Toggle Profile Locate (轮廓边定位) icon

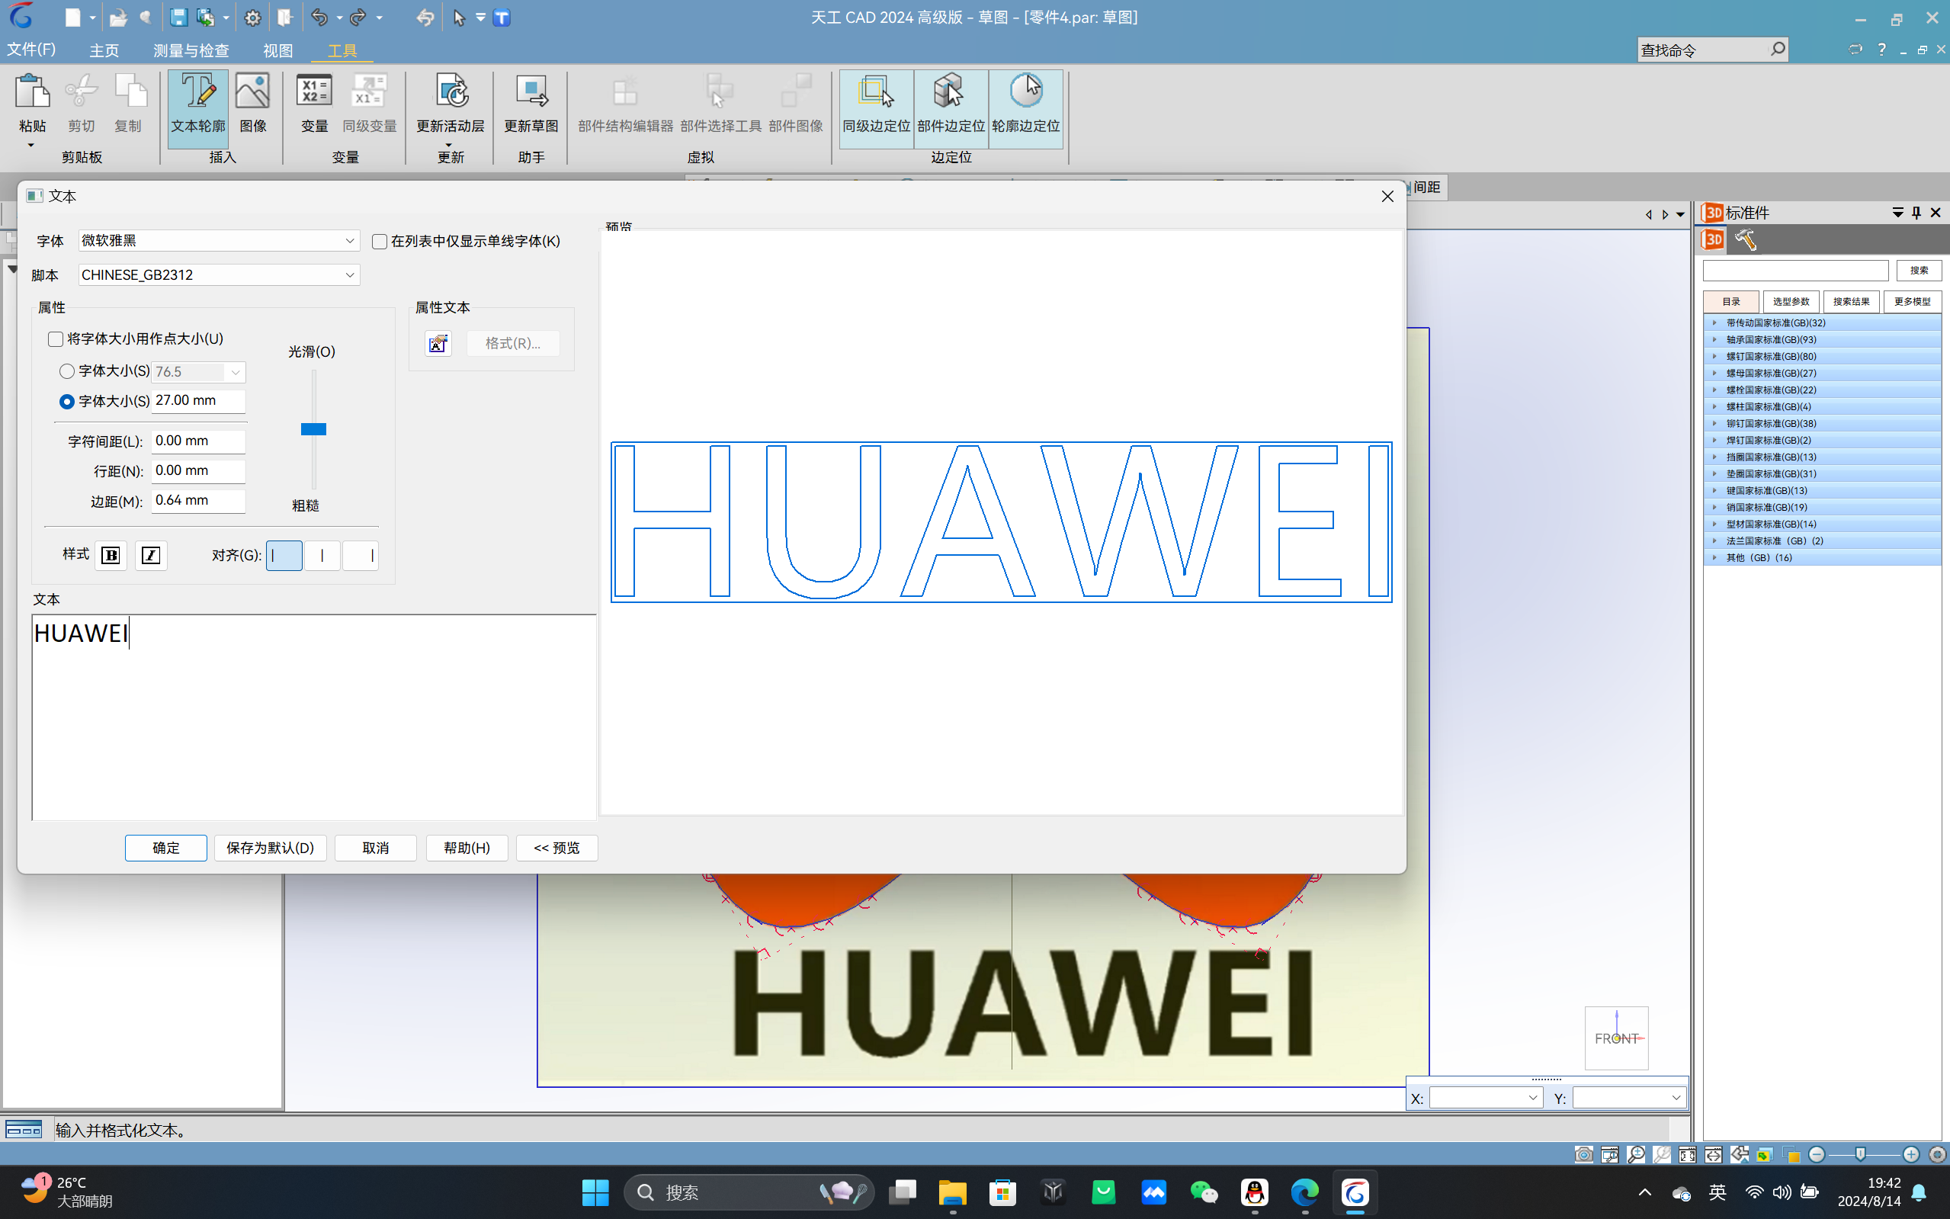click(x=1025, y=108)
